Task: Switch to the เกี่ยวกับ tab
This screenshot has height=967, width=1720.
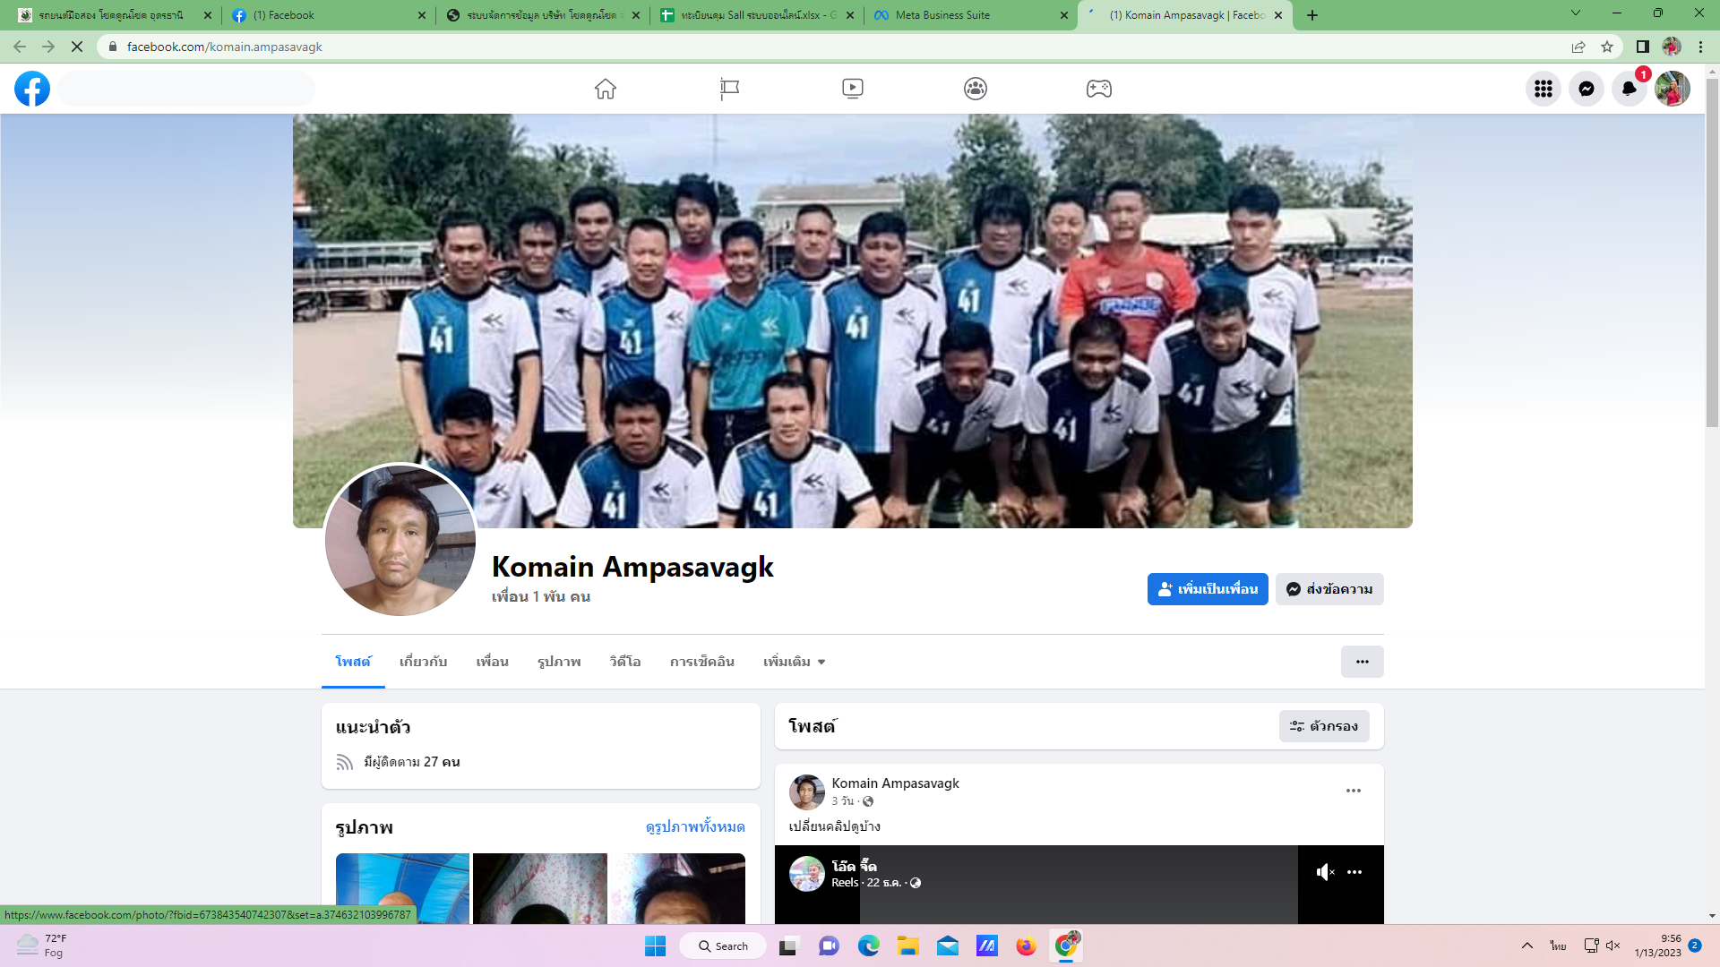Action: coord(423,662)
